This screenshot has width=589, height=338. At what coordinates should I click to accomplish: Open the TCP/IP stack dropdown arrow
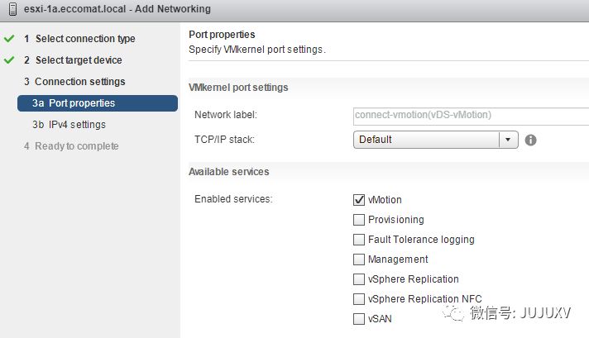pos(509,140)
